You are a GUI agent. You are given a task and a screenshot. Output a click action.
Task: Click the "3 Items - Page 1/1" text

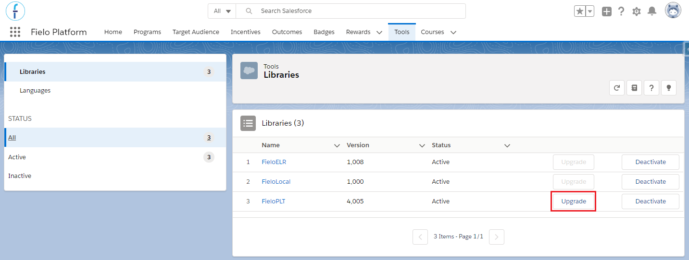(x=458, y=237)
